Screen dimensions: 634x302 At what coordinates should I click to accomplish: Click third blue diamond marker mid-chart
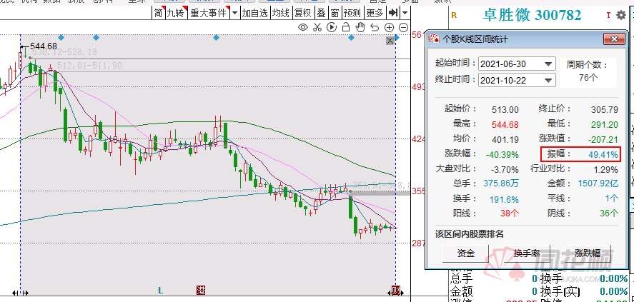coord(216,38)
